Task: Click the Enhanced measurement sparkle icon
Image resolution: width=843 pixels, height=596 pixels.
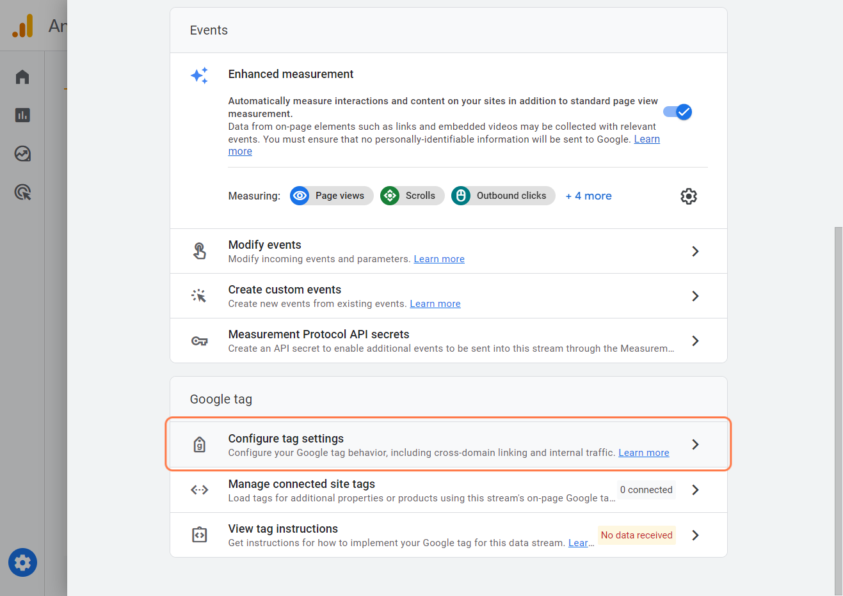Action: [x=200, y=75]
